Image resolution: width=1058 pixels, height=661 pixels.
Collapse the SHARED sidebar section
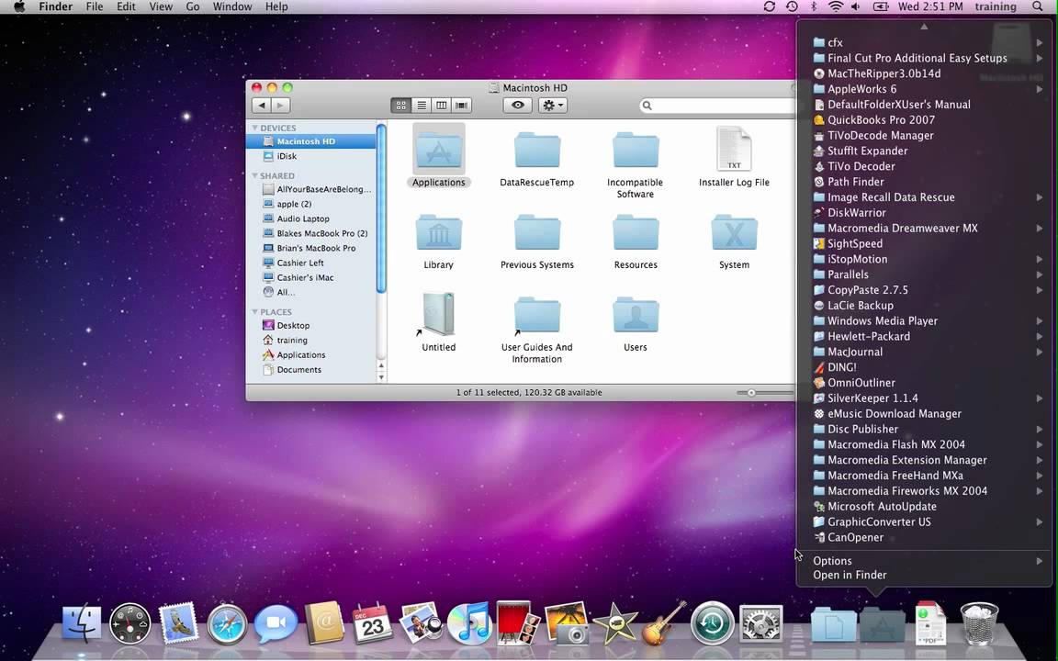click(255, 175)
